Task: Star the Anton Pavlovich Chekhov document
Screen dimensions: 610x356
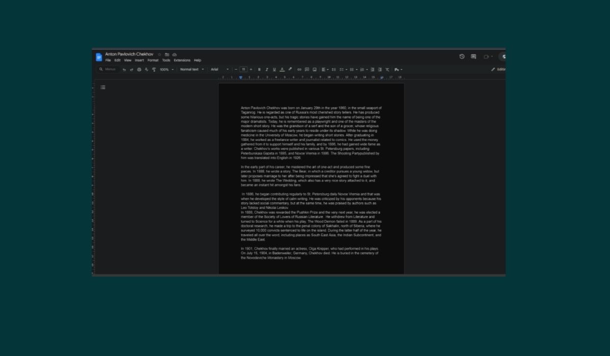Action: click(159, 54)
